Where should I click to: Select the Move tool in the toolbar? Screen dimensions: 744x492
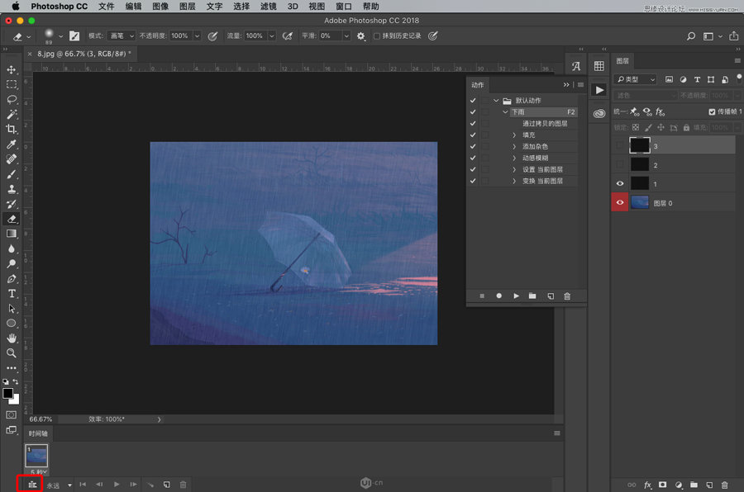point(12,70)
